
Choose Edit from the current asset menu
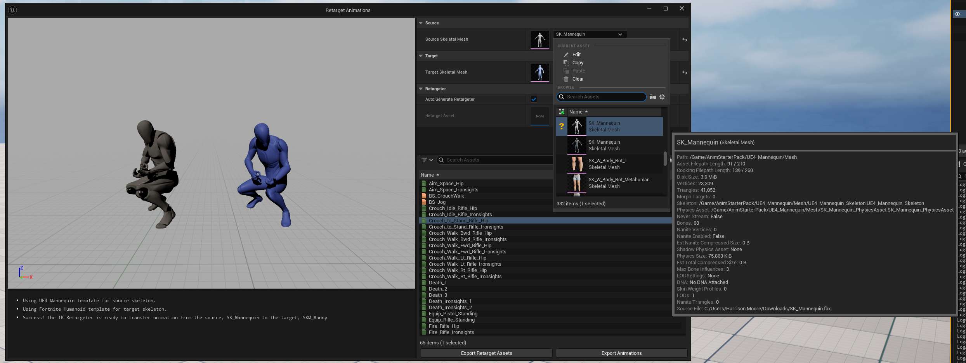point(576,55)
